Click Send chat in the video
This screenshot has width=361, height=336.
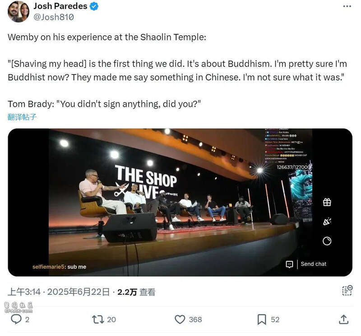313,264
